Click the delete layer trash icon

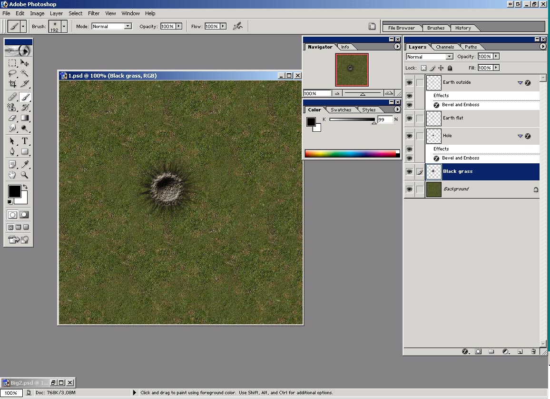coord(533,351)
